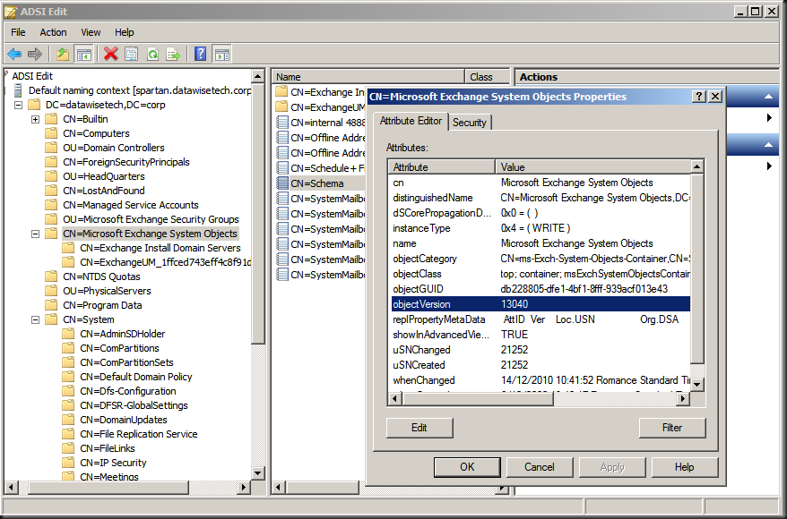
Task: Click the Name column header in the list
Action: pos(368,77)
